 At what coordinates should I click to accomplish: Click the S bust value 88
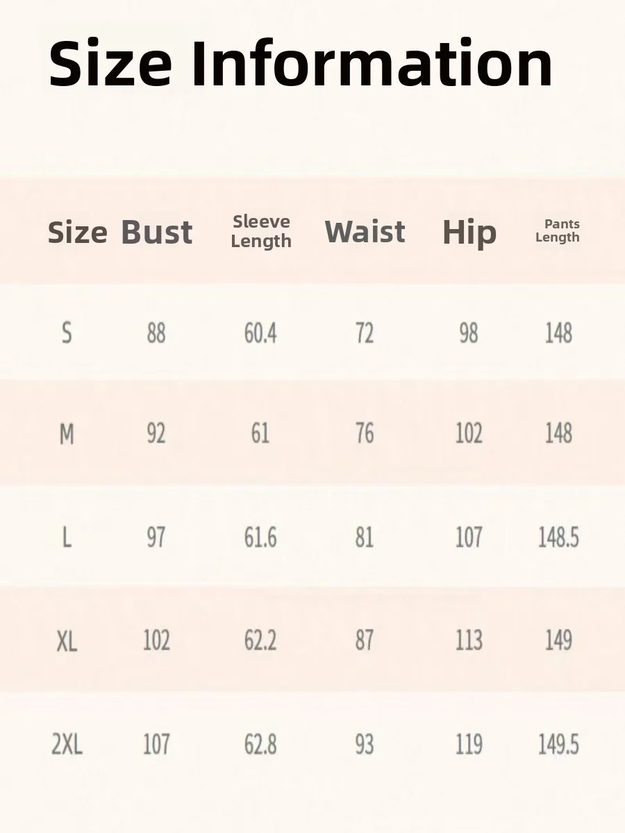point(156,334)
